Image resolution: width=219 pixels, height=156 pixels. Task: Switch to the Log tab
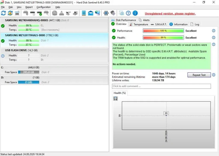point(195,24)
